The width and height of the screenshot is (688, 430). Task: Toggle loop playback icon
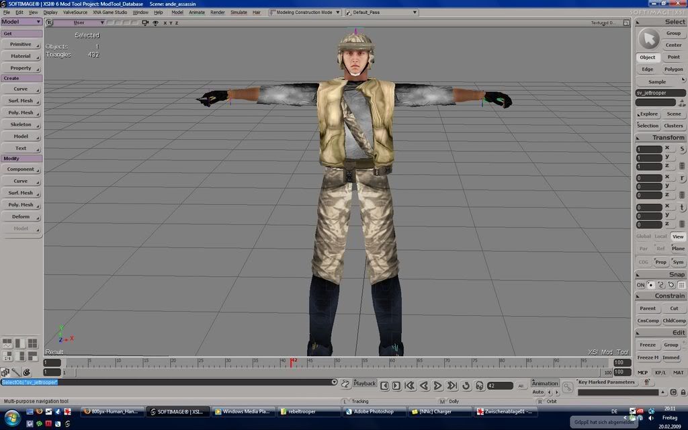point(466,386)
